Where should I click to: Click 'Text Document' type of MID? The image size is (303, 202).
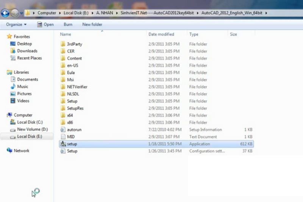pyautogui.click(x=203, y=137)
